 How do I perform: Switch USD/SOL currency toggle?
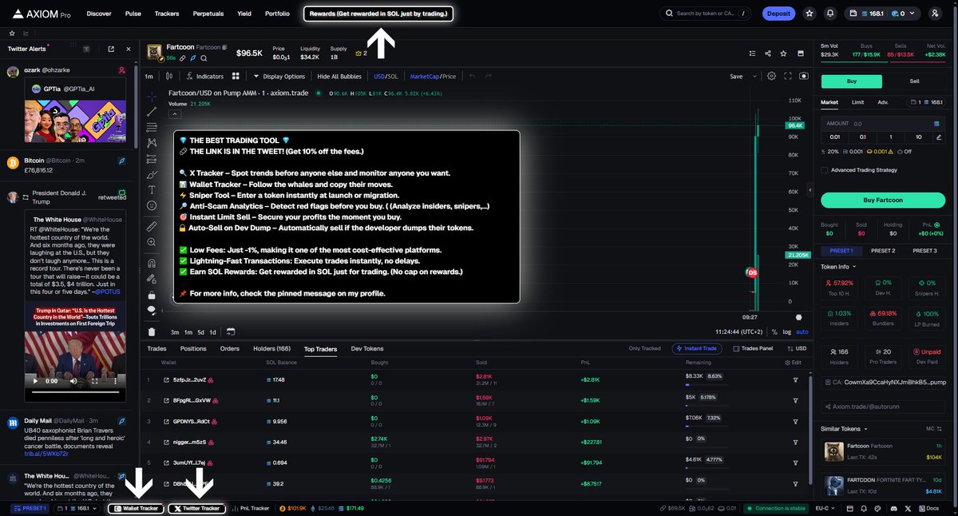click(x=385, y=76)
